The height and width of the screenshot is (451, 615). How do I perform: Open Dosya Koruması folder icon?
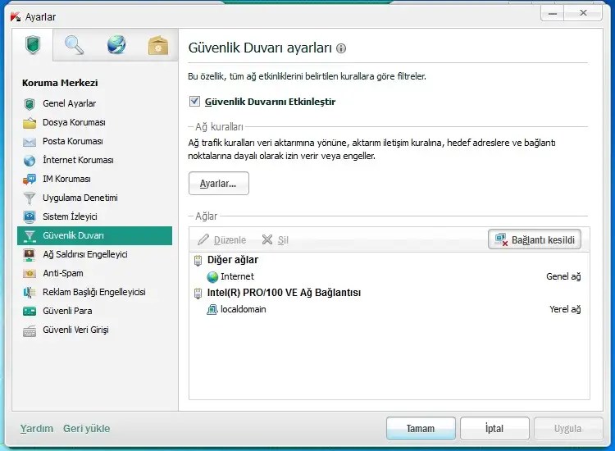(x=30, y=123)
